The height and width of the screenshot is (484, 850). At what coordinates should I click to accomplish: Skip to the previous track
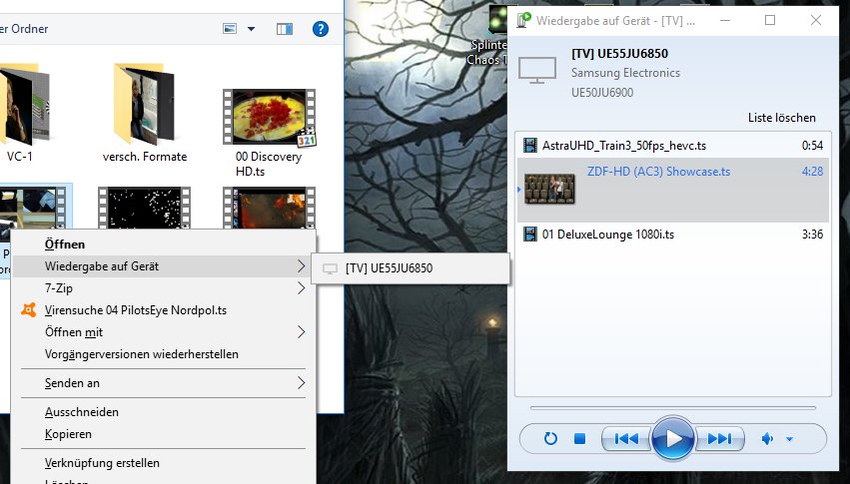pos(626,439)
